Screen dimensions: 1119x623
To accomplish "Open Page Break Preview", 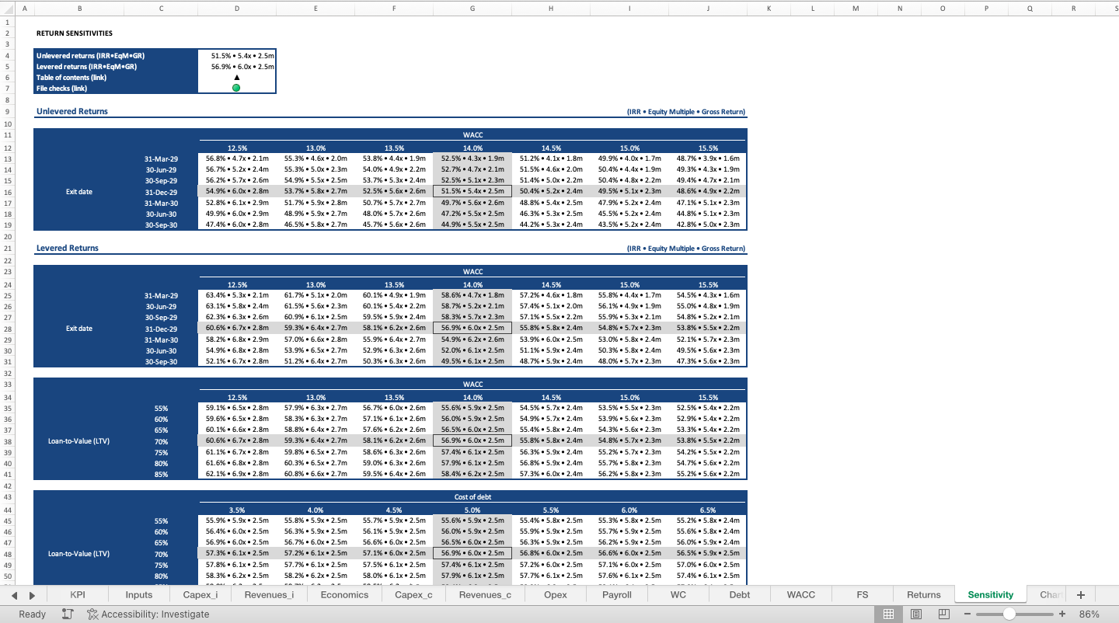I will pyautogui.click(x=943, y=614).
